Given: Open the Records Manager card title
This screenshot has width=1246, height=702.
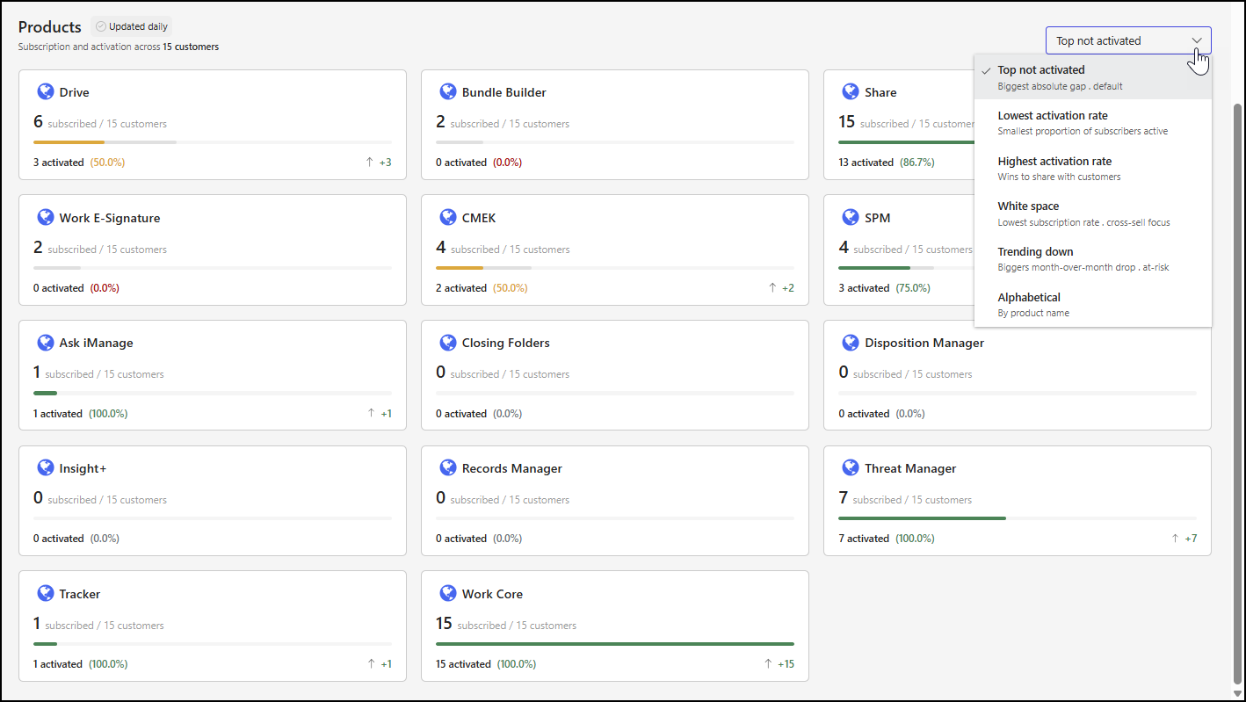Looking at the screenshot, I should pos(512,468).
